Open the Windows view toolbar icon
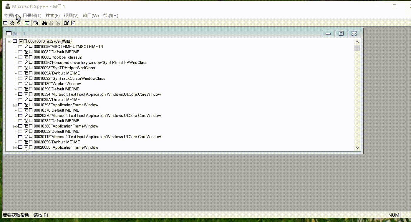 pyautogui.click(x=5, y=23)
